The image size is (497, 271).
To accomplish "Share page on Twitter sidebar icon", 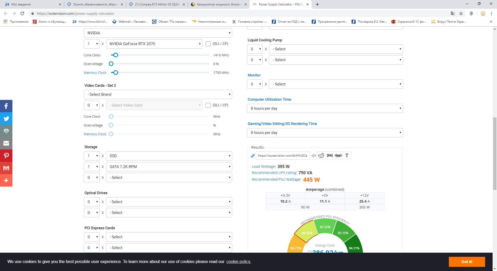I will (x=6, y=118).
